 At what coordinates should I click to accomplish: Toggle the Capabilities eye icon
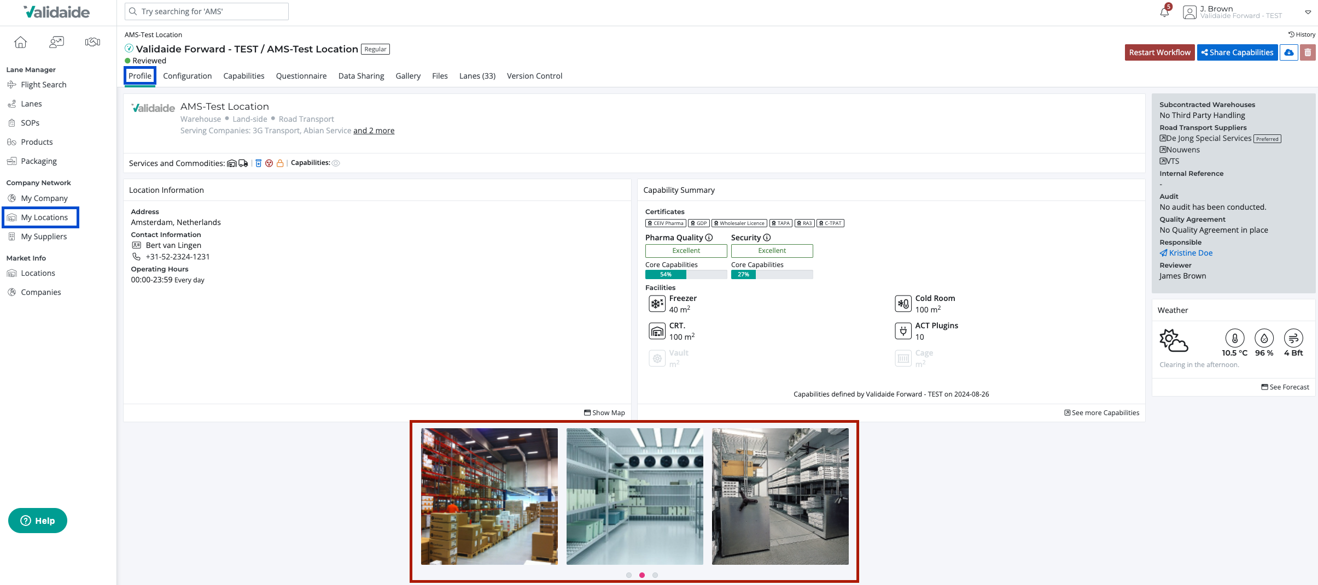click(x=336, y=163)
